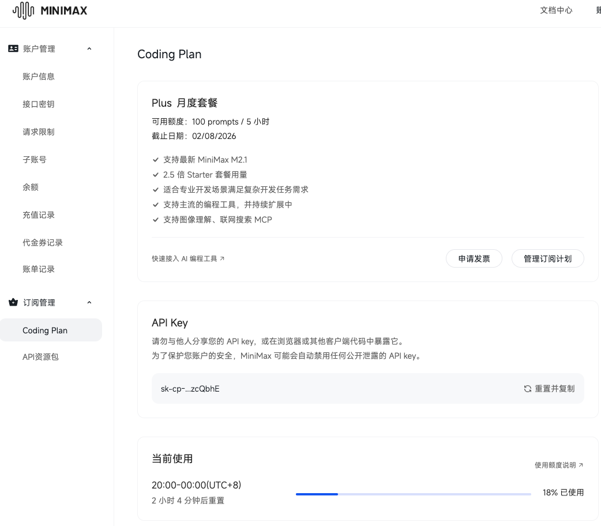
Task: Click the refresh icon beside 重置并复制
Action: tap(527, 389)
